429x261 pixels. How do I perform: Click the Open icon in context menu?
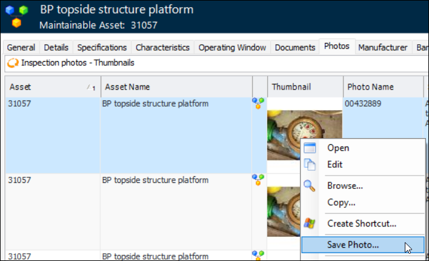[310, 148]
